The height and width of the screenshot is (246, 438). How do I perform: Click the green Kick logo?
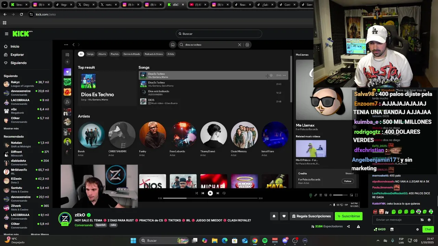pyautogui.click(x=22, y=33)
